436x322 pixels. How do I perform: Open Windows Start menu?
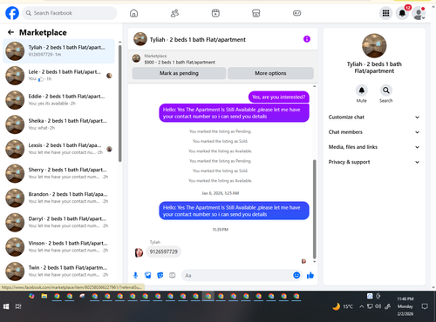(x=6, y=306)
